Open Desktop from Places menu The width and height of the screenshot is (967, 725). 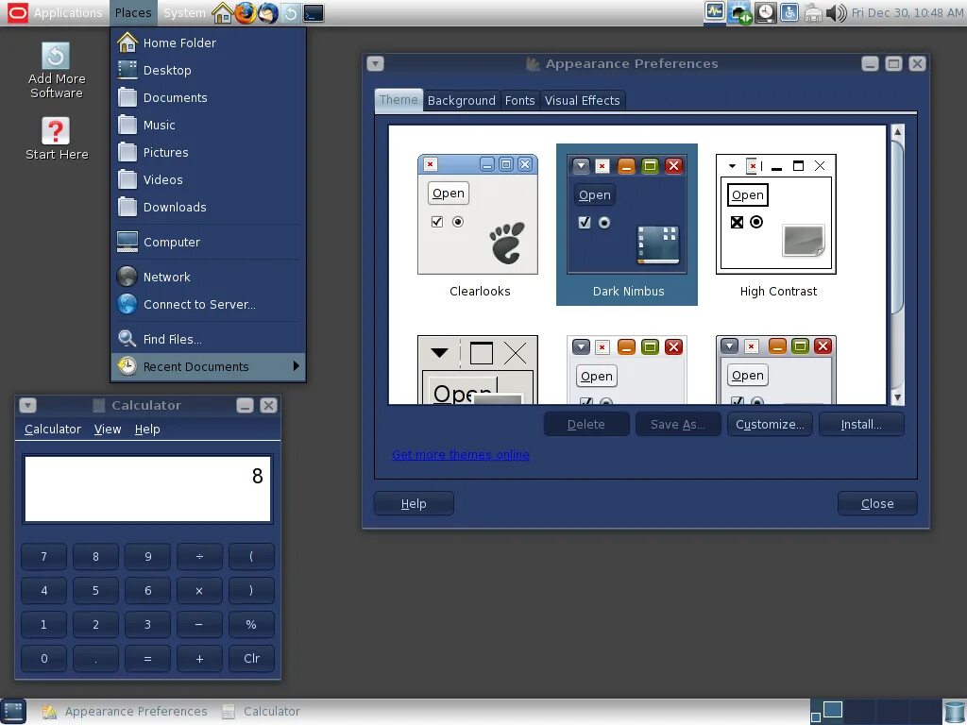209,70
